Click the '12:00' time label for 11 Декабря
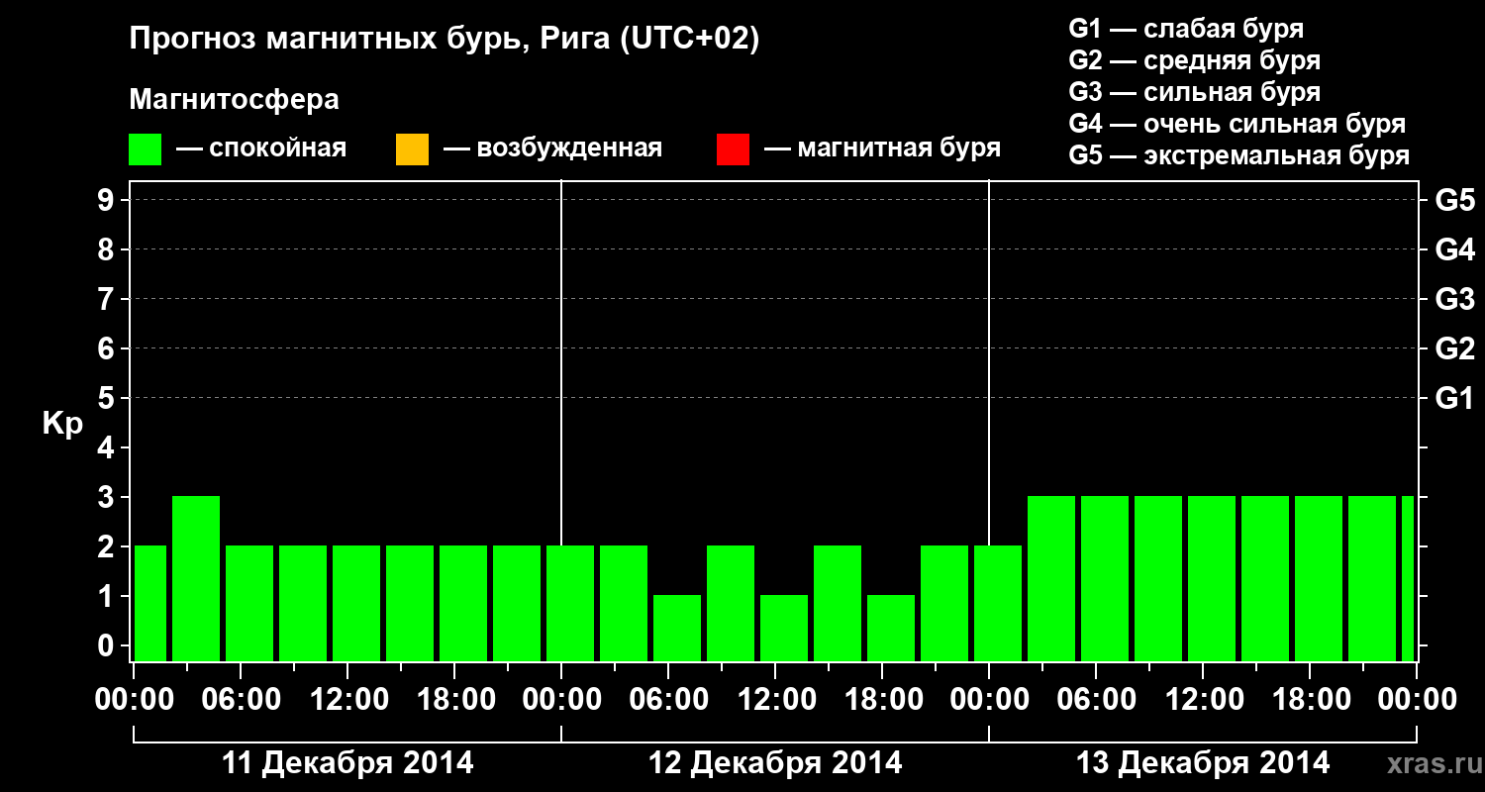1485x792 pixels. click(347, 699)
